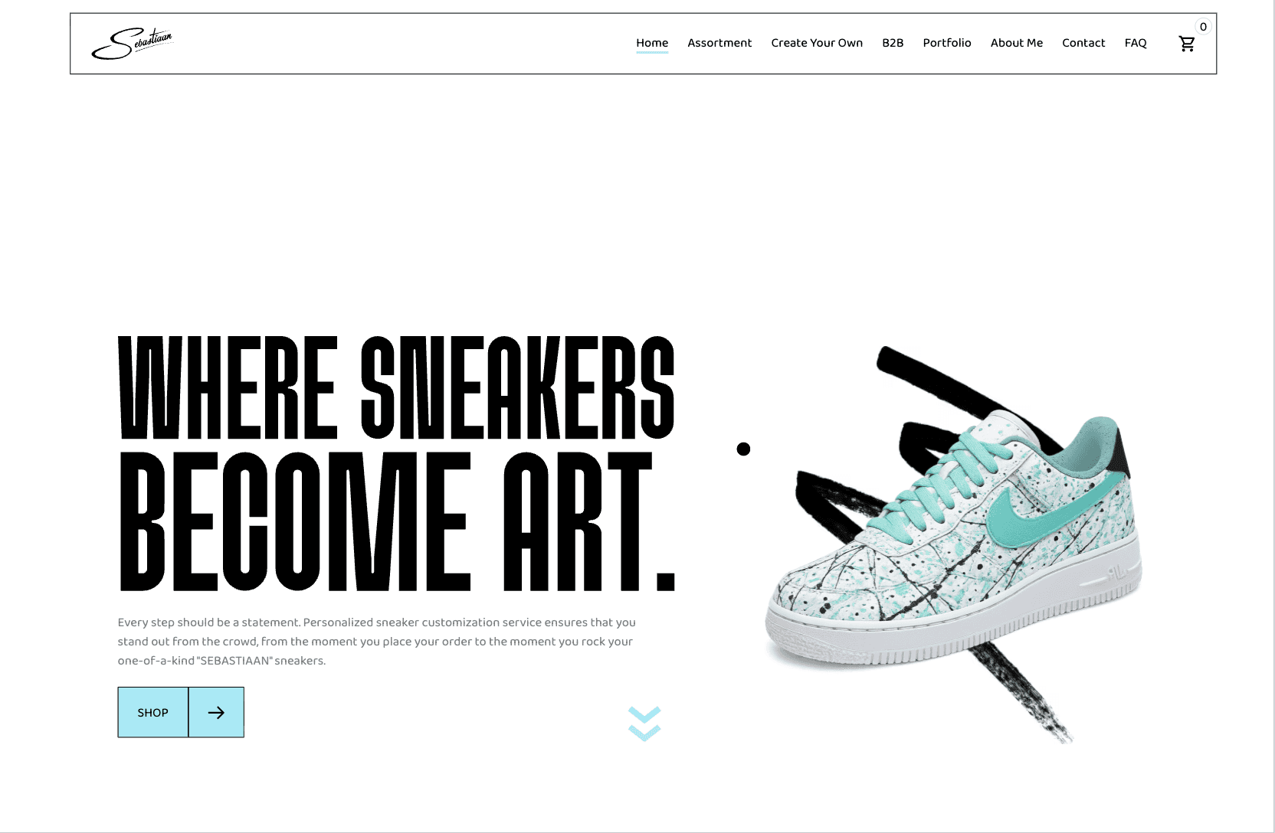Click the sneaker customization description paragraph
The height and width of the screenshot is (833, 1275).
point(376,642)
